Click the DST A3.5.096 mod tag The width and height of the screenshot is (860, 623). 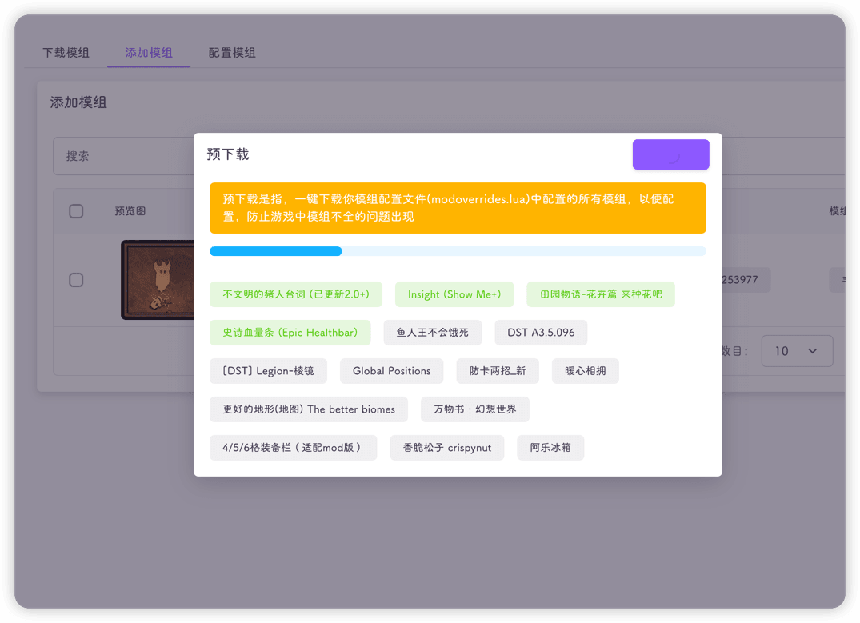[x=541, y=333]
